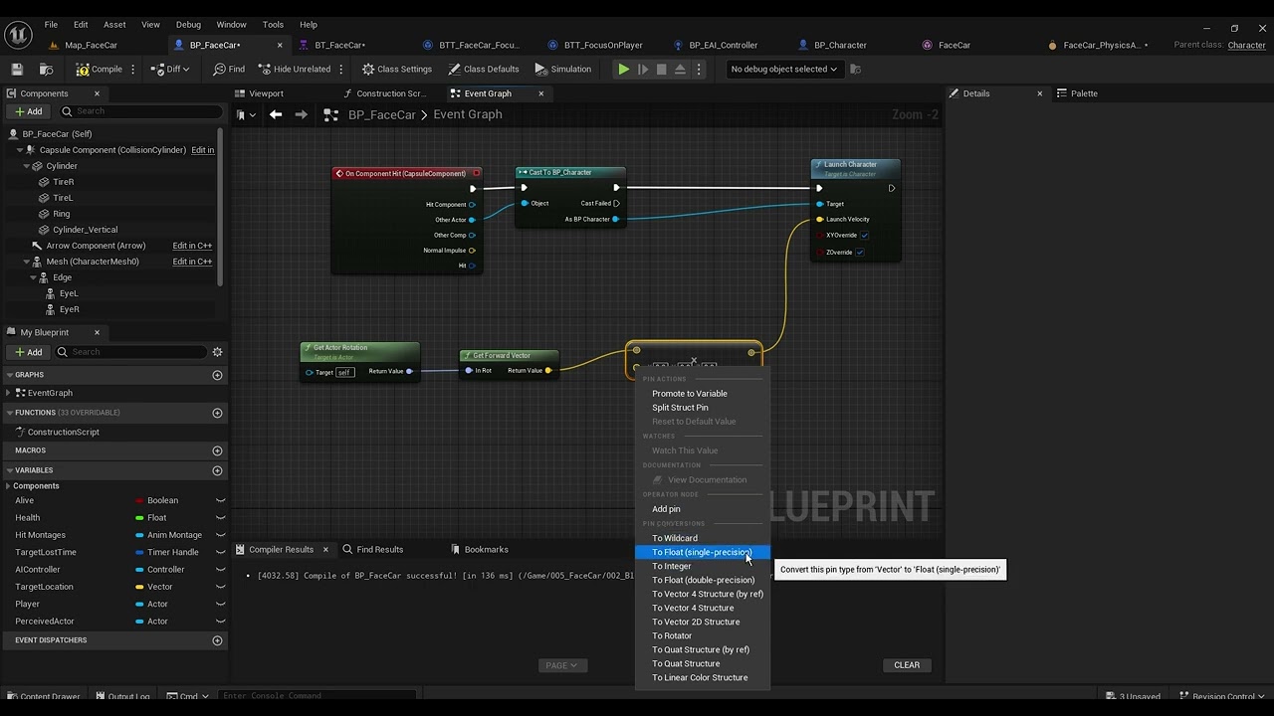Click Edit in C++ link for Mesh
The width and height of the screenshot is (1274, 716).
click(192, 262)
